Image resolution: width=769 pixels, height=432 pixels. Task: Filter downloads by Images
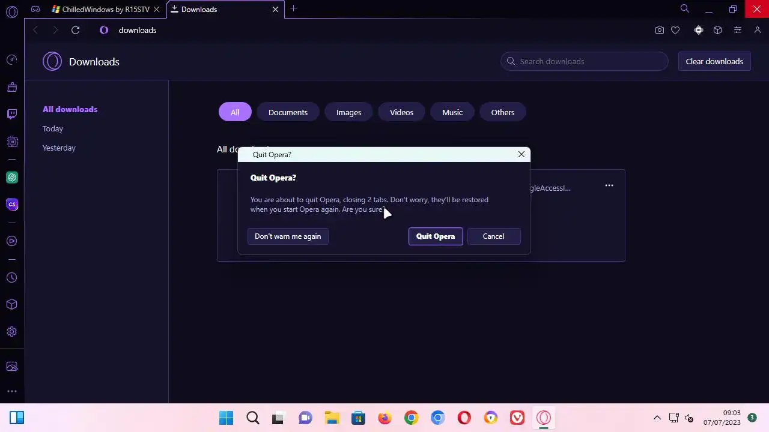(348, 112)
